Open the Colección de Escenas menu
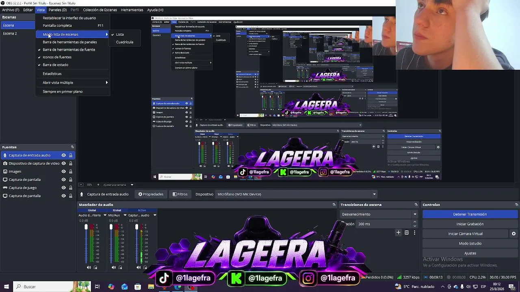Viewport: 520px width, 292px height. (x=100, y=10)
